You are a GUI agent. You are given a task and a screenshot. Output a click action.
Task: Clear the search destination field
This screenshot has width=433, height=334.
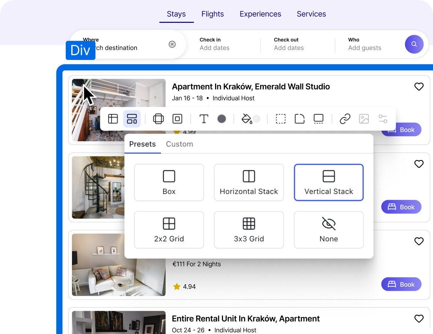coord(172,44)
